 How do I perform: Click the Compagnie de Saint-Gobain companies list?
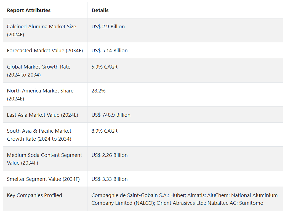(x=184, y=199)
